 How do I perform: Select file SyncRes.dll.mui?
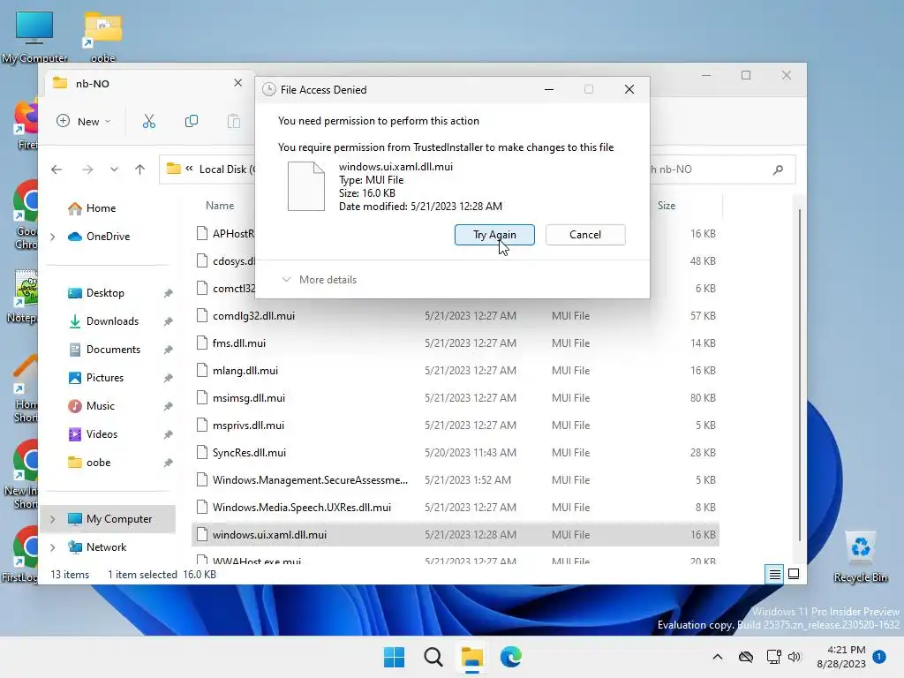[x=456, y=453]
